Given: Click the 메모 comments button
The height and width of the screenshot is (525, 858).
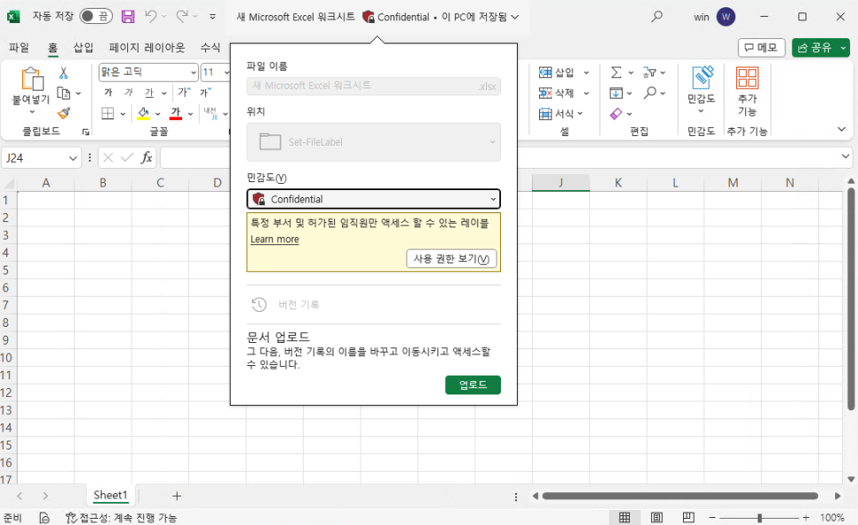Looking at the screenshot, I should (x=761, y=48).
